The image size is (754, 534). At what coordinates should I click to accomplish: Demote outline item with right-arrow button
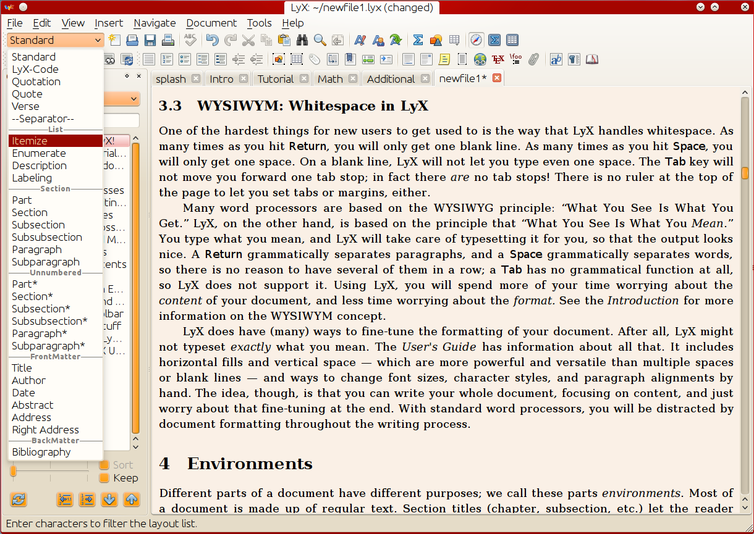(87, 499)
